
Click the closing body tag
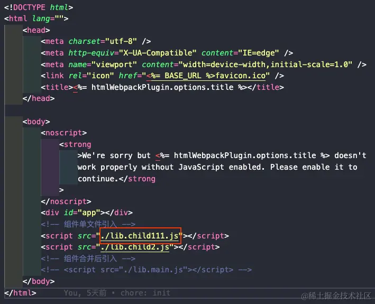39,281
